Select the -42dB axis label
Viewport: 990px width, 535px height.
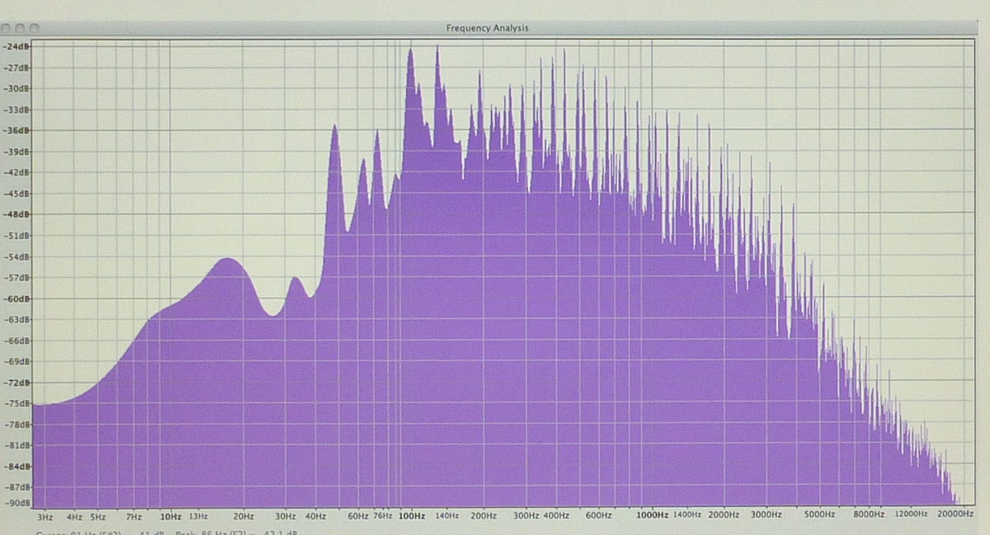click(16, 172)
